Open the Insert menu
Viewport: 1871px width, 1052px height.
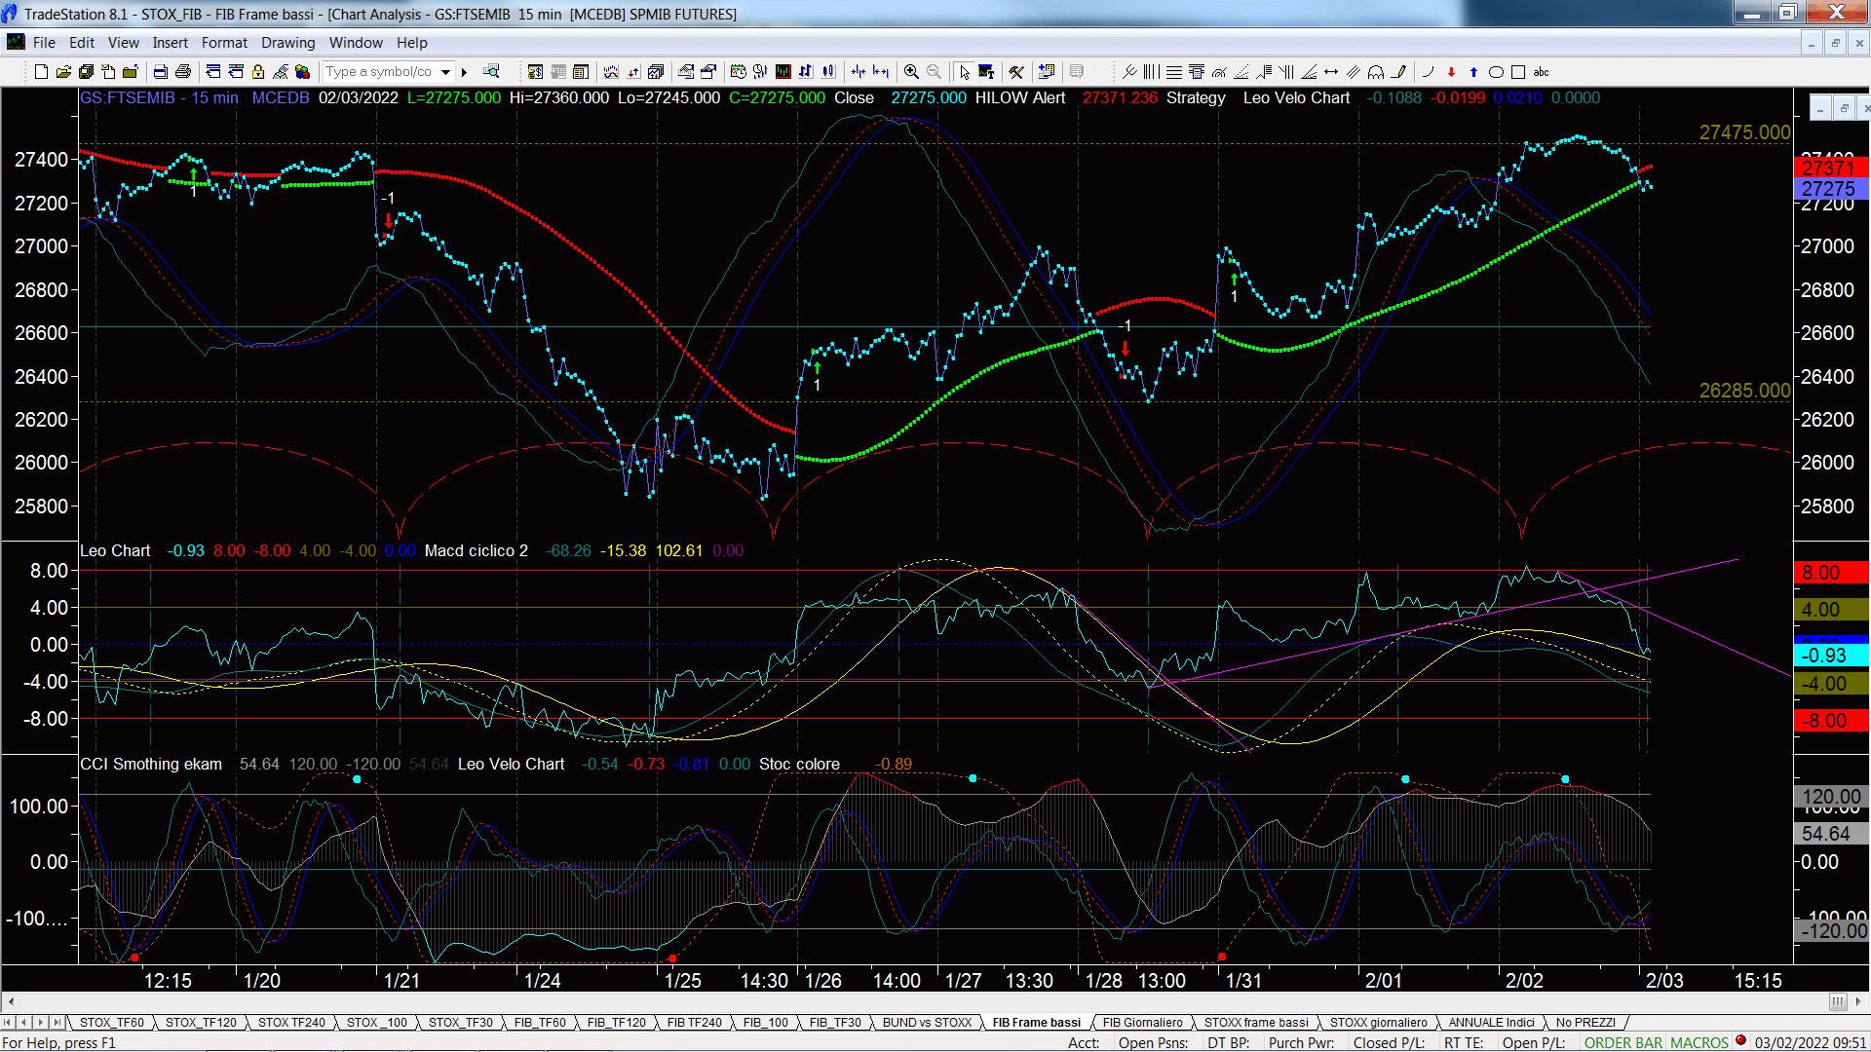tap(170, 43)
